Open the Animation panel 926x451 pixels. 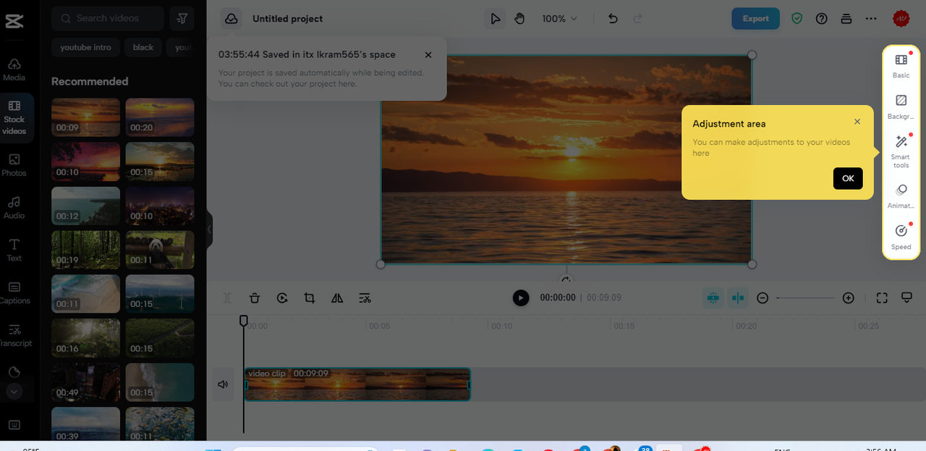[x=901, y=196]
